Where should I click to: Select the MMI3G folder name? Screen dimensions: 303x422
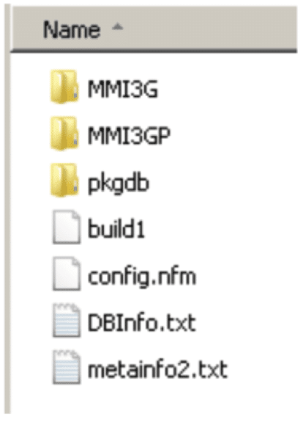[123, 89]
